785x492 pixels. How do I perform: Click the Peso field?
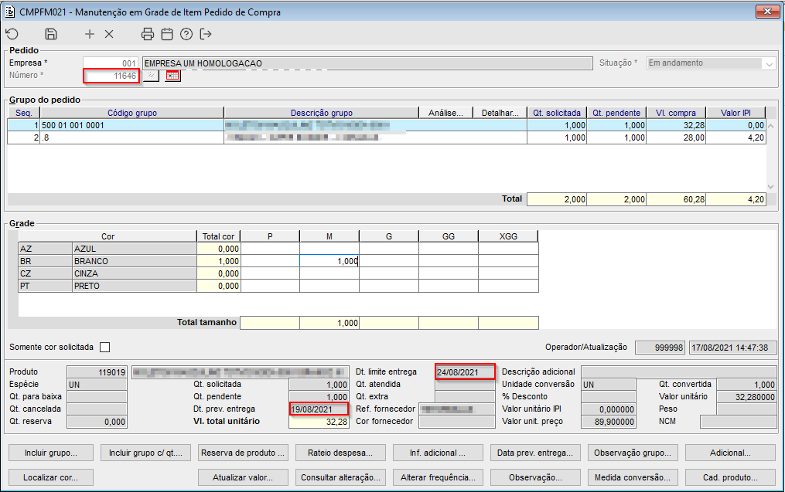[x=746, y=409]
